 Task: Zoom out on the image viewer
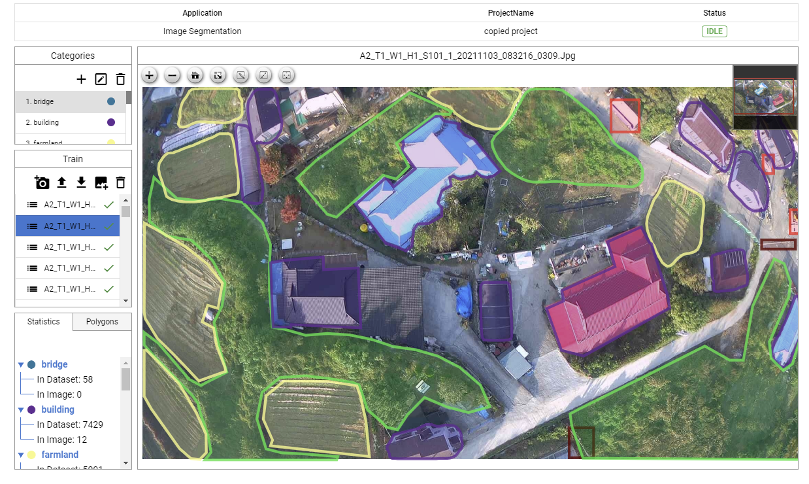tap(173, 75)
